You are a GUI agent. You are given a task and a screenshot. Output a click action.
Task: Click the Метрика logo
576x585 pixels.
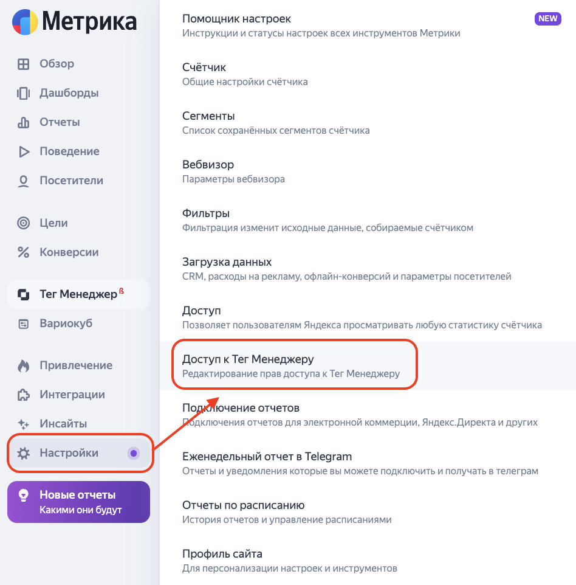74,22
